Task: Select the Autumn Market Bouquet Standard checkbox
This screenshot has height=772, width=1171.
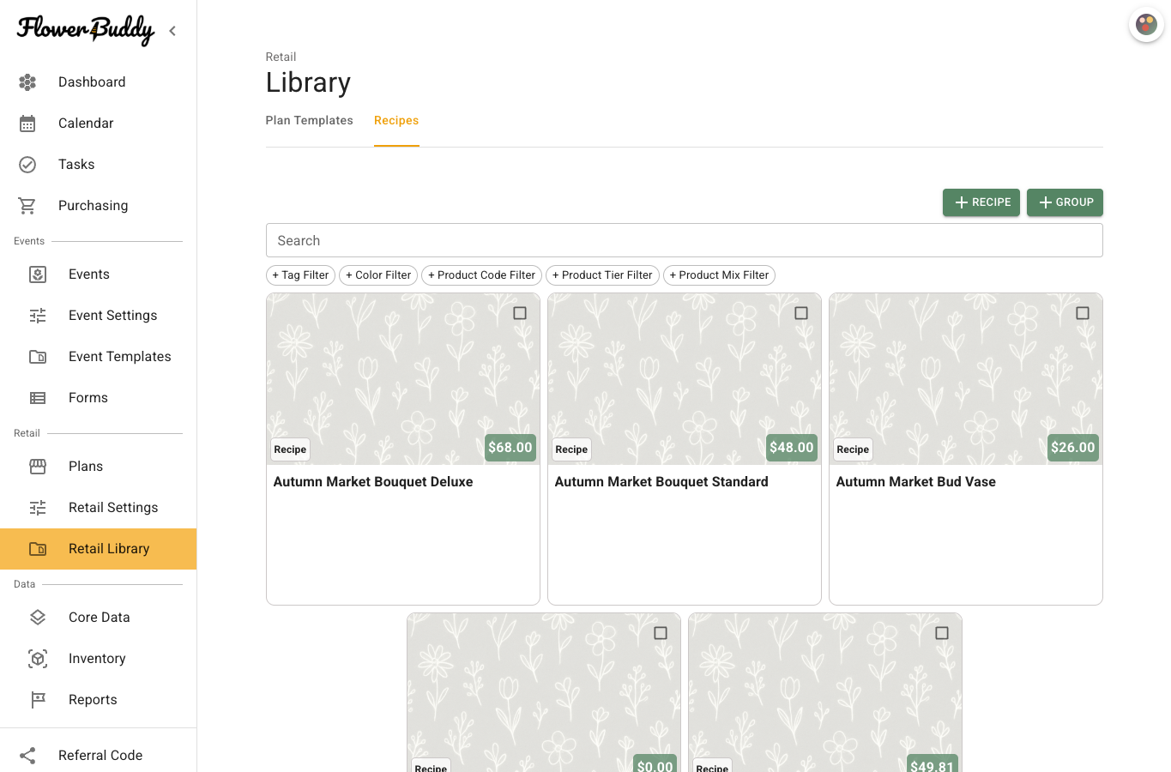Action: pyautogui.click(x=801, y=313)
